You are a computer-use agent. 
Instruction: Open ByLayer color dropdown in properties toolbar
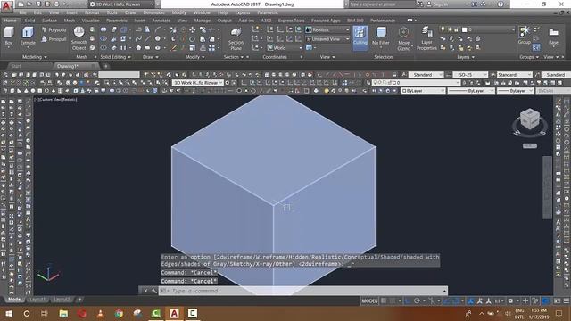click(423, 91)
